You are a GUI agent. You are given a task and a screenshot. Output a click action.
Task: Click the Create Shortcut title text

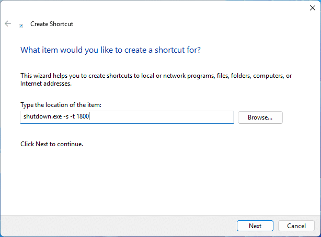coord(52,24)
